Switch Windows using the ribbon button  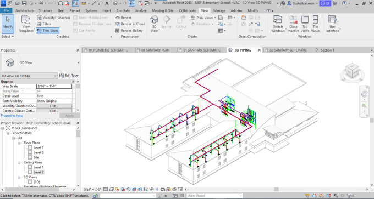click(x=278, y=24)
